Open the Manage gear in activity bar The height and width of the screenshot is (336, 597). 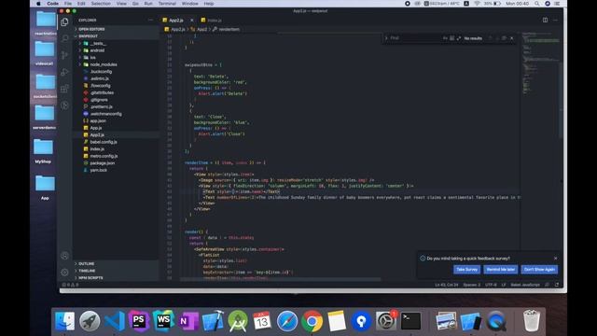click(64, 273)
